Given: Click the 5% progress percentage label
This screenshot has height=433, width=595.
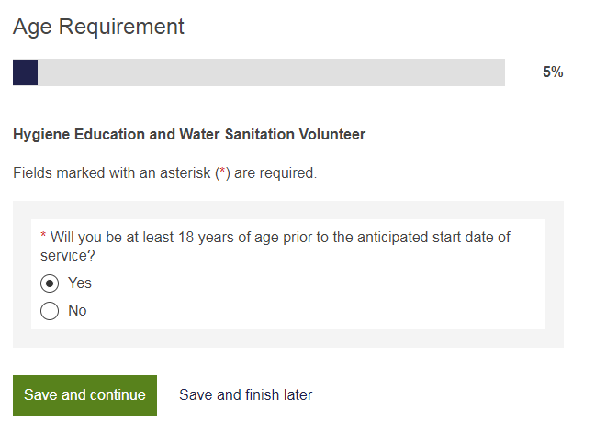Looking at the screenshot, I should (x=552, y=72).
